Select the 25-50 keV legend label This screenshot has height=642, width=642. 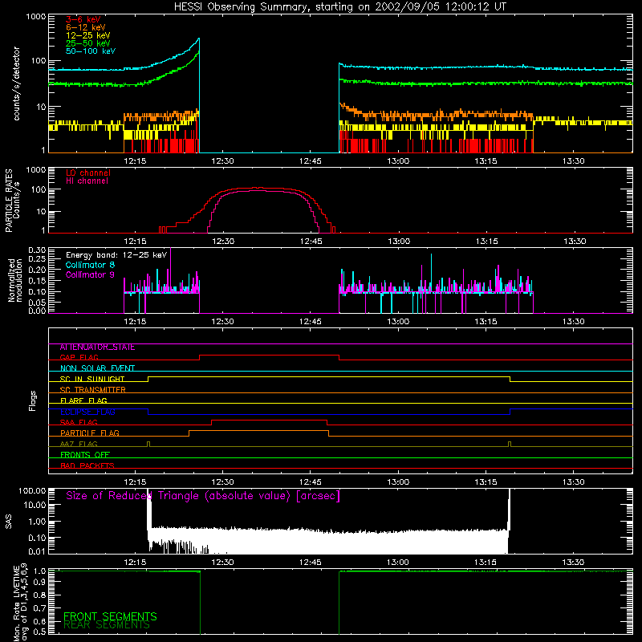click(88, 43)
